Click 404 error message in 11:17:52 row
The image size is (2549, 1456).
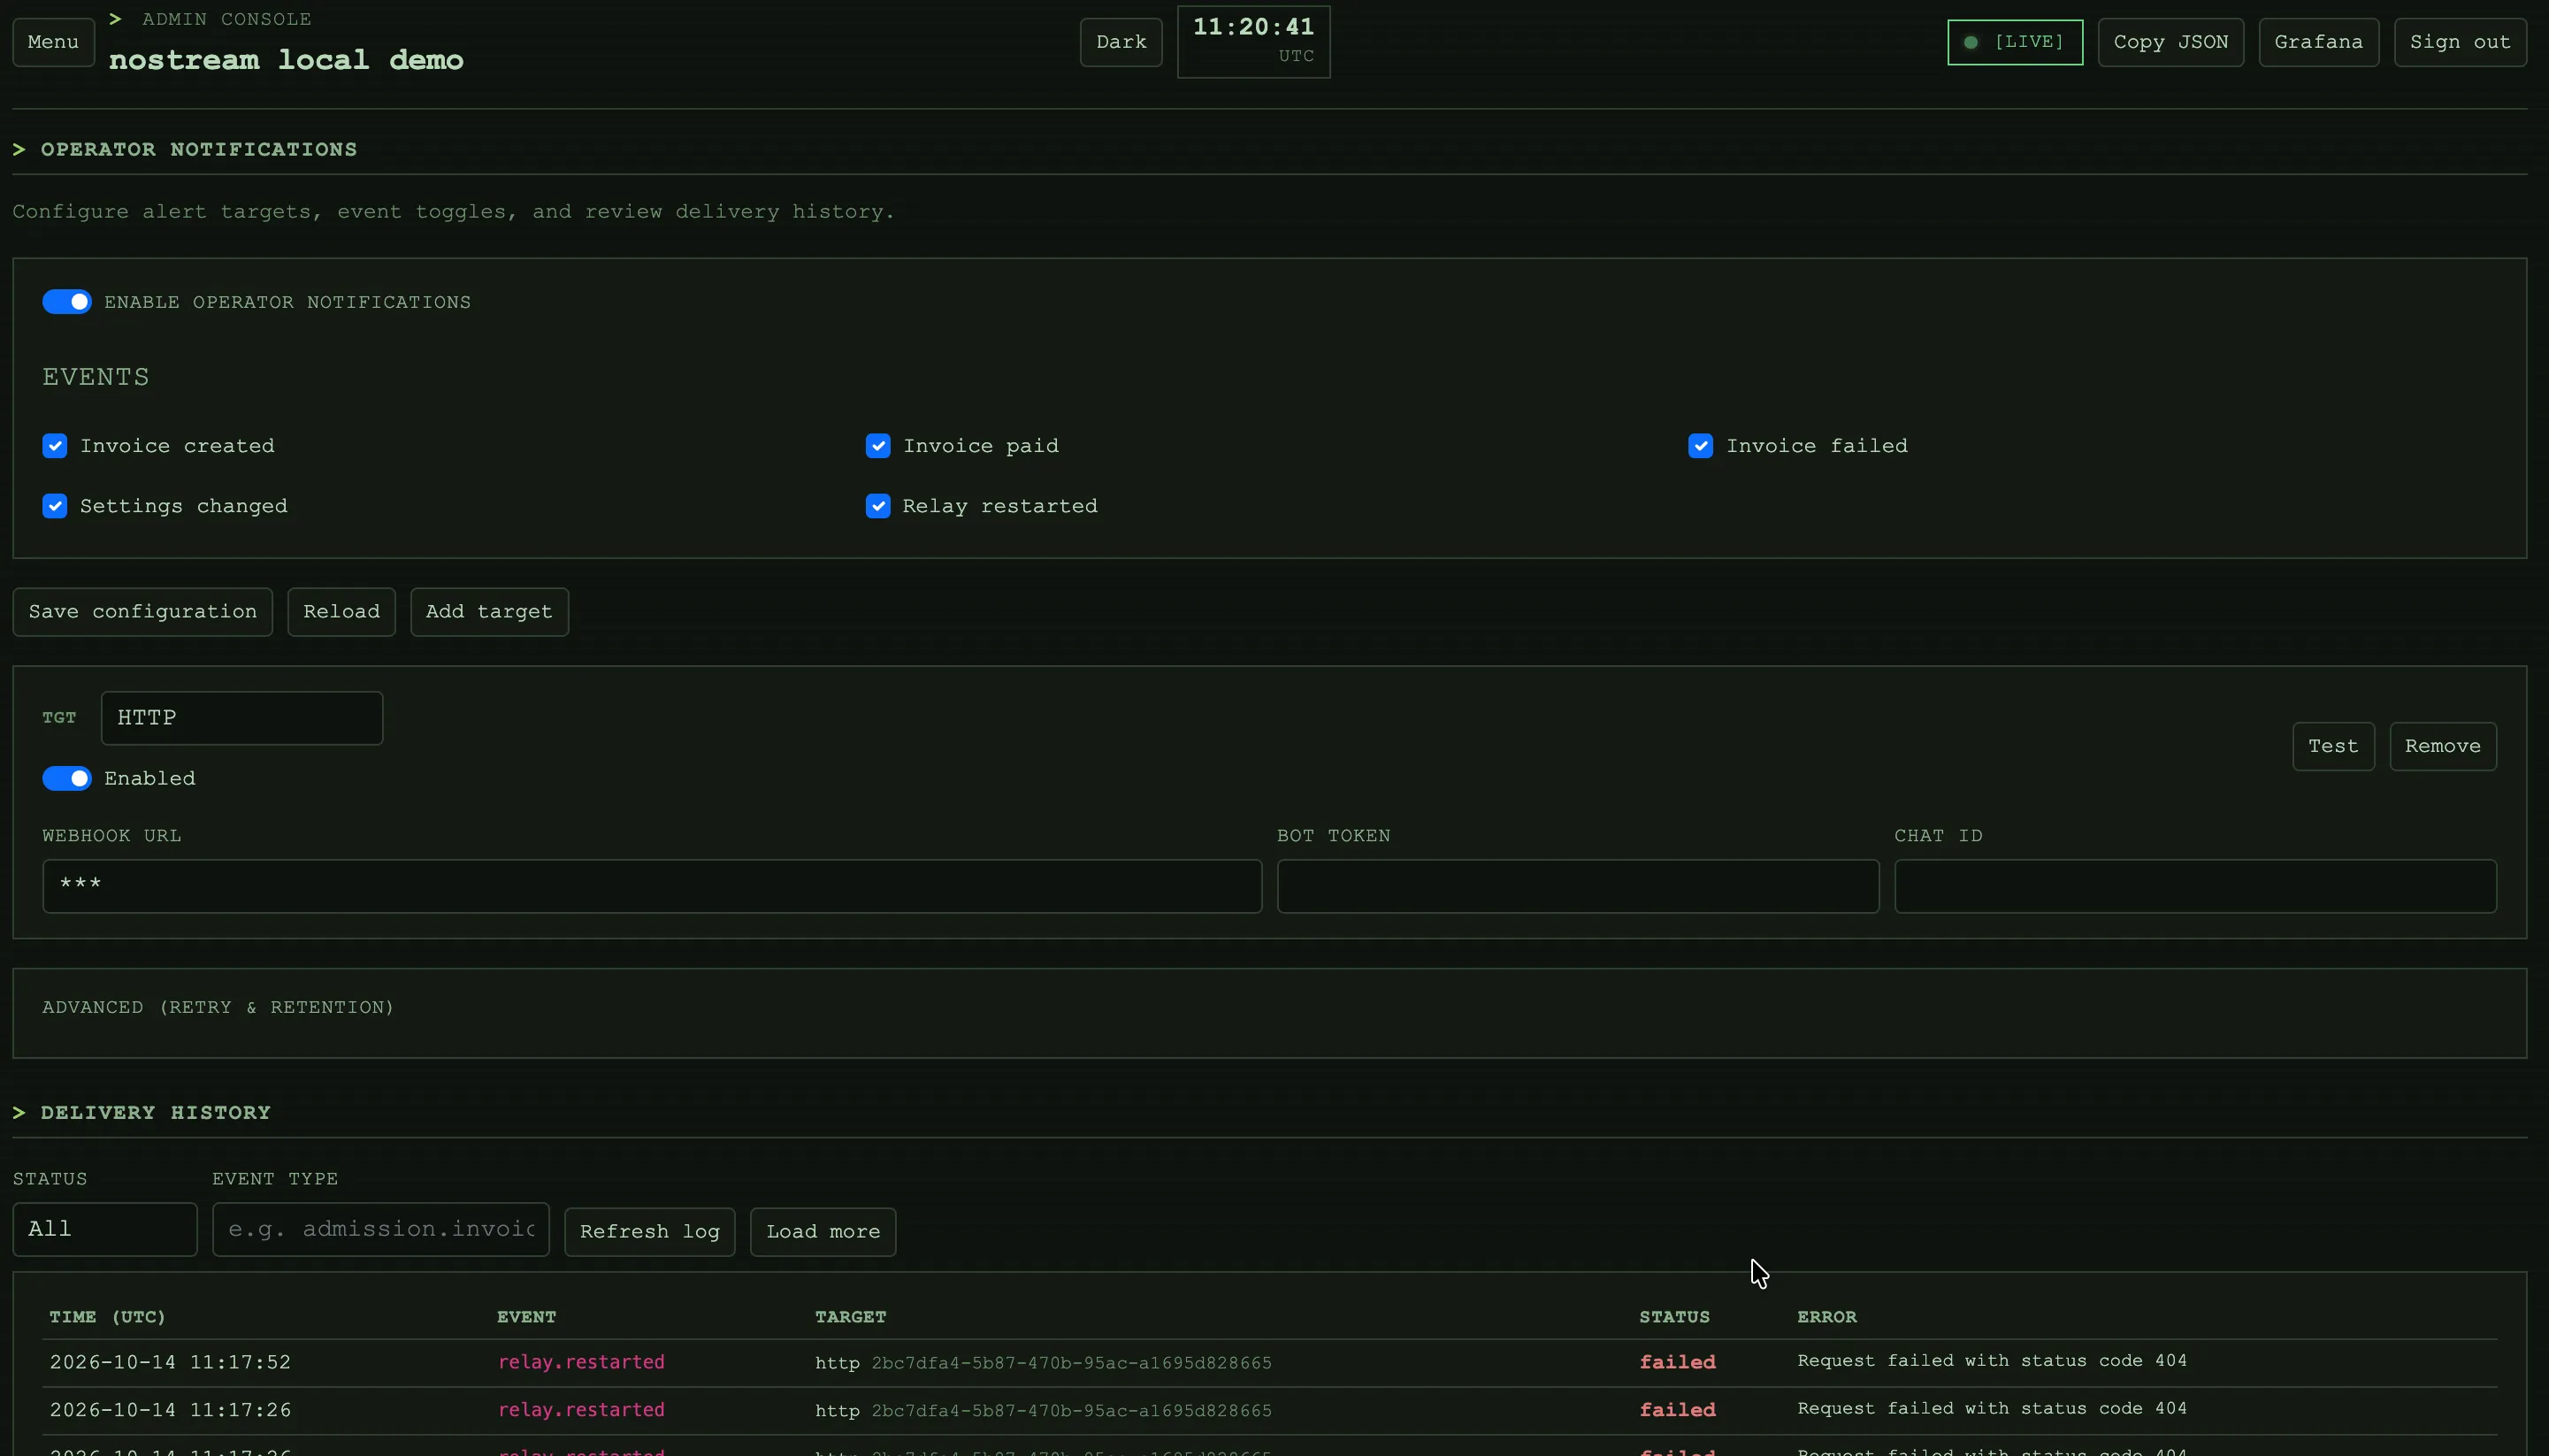pos(1992,1361)
